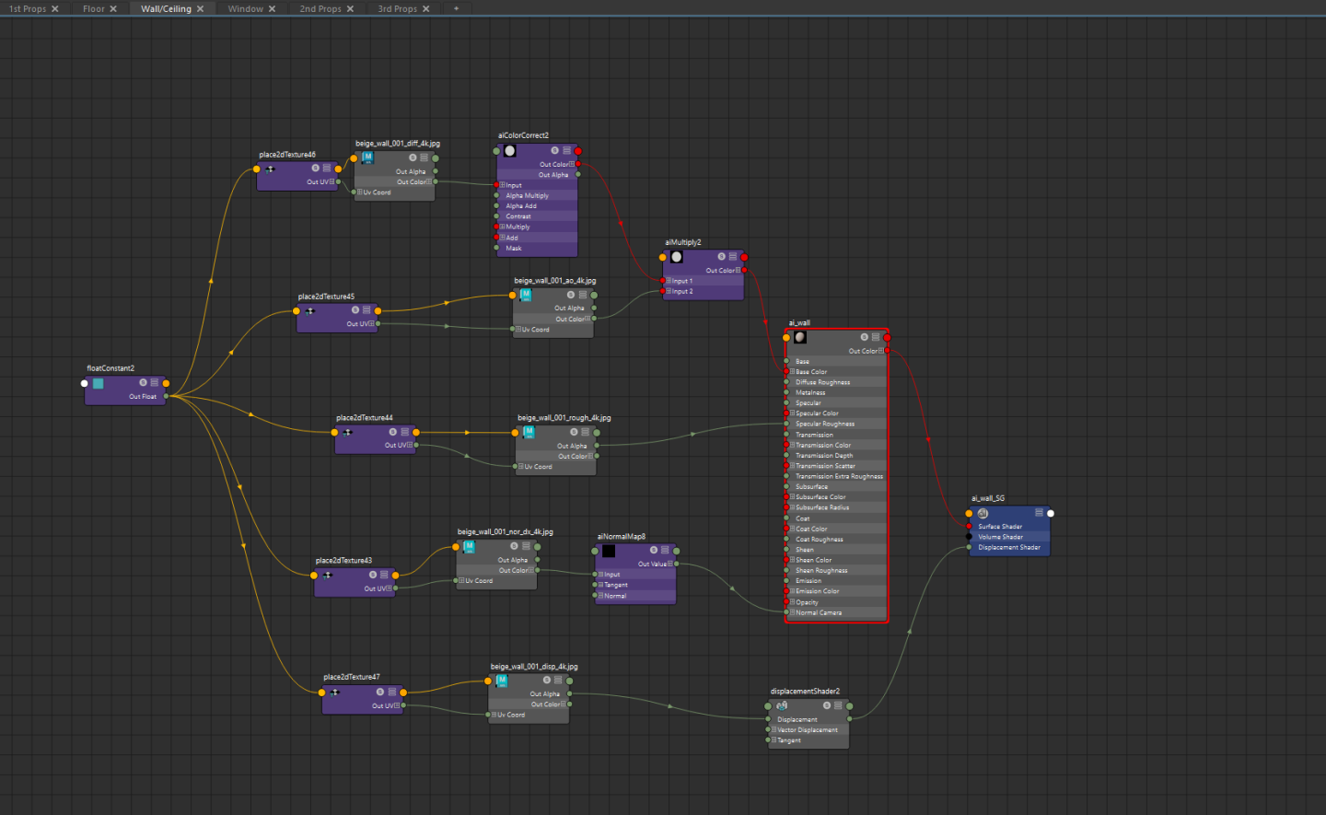
Task: Expand Input 1 on aiMultiply2
Action: tap(669, 281)
